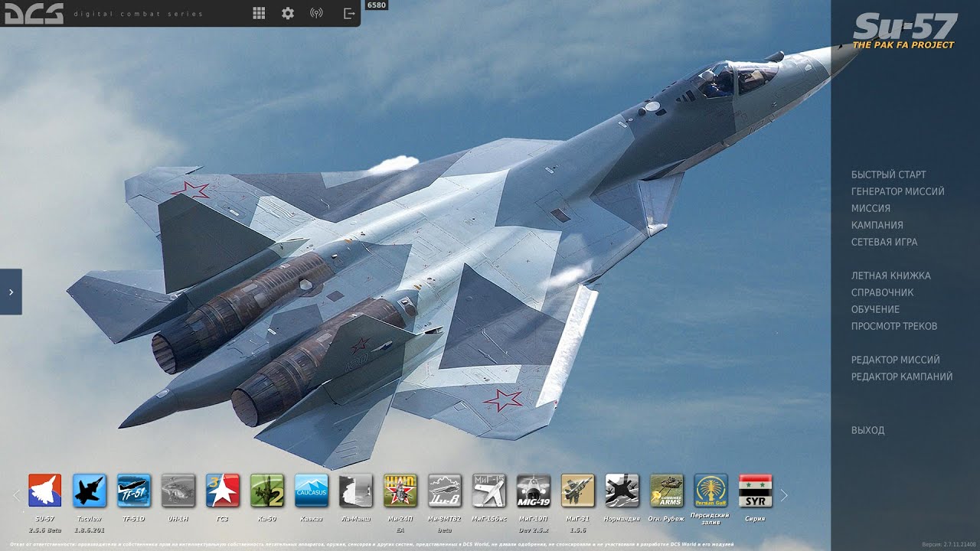This screenshot has height=551, width=980.
Task: Open БЫСТРЫЙ СТАРТ menu item
Action: [x=888, y=174]
